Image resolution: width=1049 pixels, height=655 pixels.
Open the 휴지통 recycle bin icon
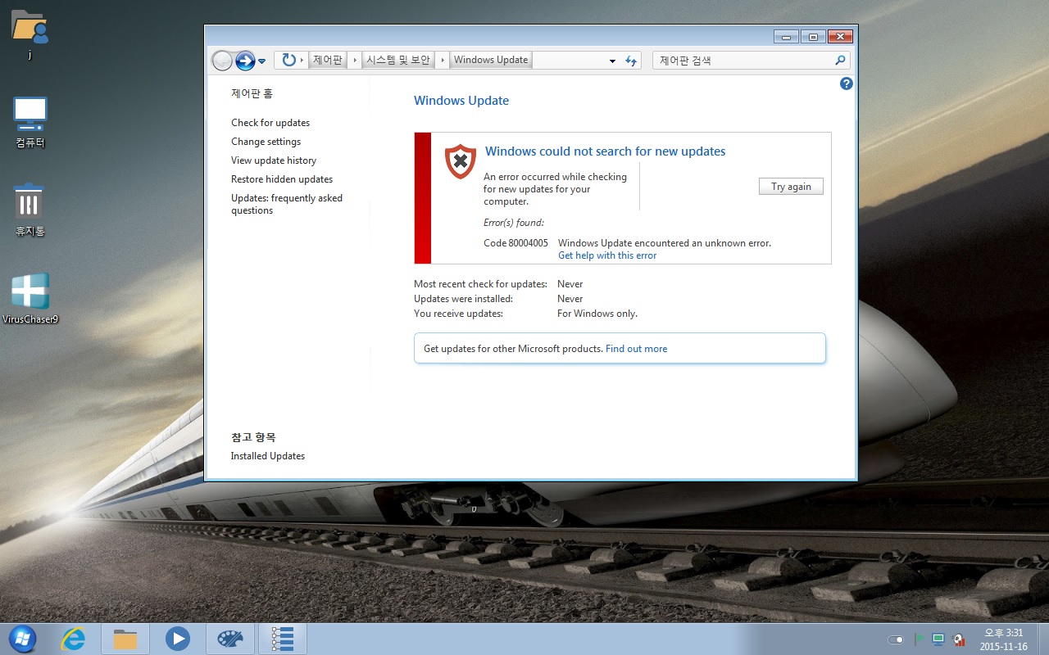pos(30,210)
